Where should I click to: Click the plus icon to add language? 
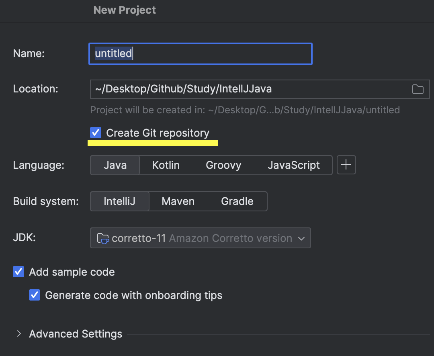[346, 165]
